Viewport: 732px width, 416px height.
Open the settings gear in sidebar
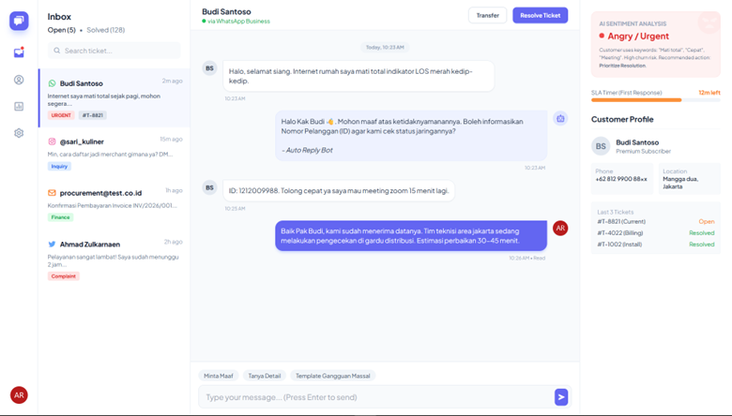(19, 133)
